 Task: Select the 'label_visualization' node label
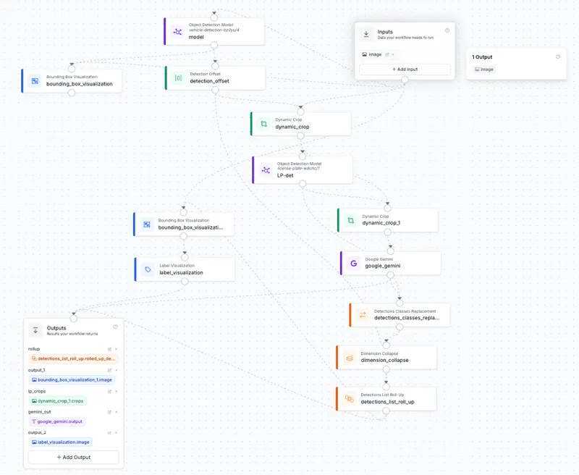(x=181, y=272)
